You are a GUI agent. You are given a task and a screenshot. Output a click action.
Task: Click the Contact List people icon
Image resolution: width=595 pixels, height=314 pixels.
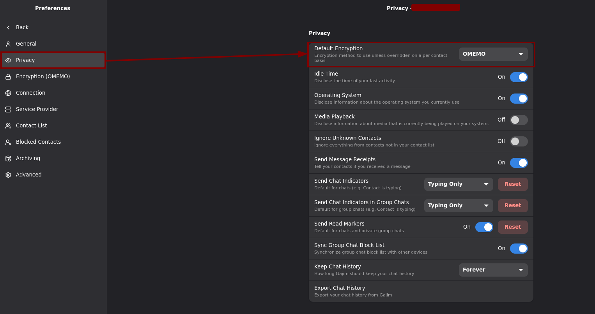[x=8, y=126]
